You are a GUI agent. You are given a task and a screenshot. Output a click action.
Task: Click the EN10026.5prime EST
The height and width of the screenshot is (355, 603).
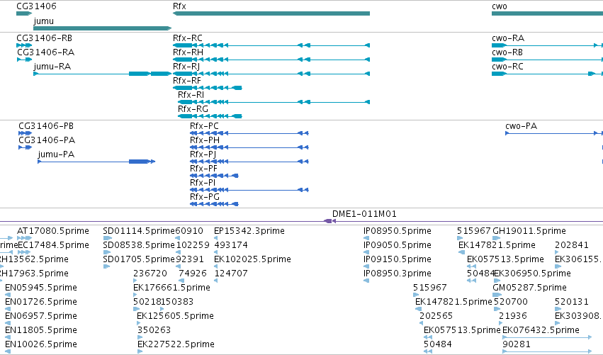pyautogui.click(x=41, y=344)
